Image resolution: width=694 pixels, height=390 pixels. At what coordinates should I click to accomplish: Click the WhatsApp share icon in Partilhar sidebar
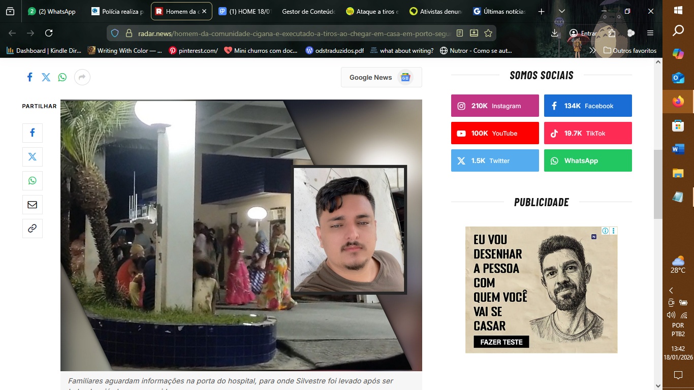click(x=33, y=181)
